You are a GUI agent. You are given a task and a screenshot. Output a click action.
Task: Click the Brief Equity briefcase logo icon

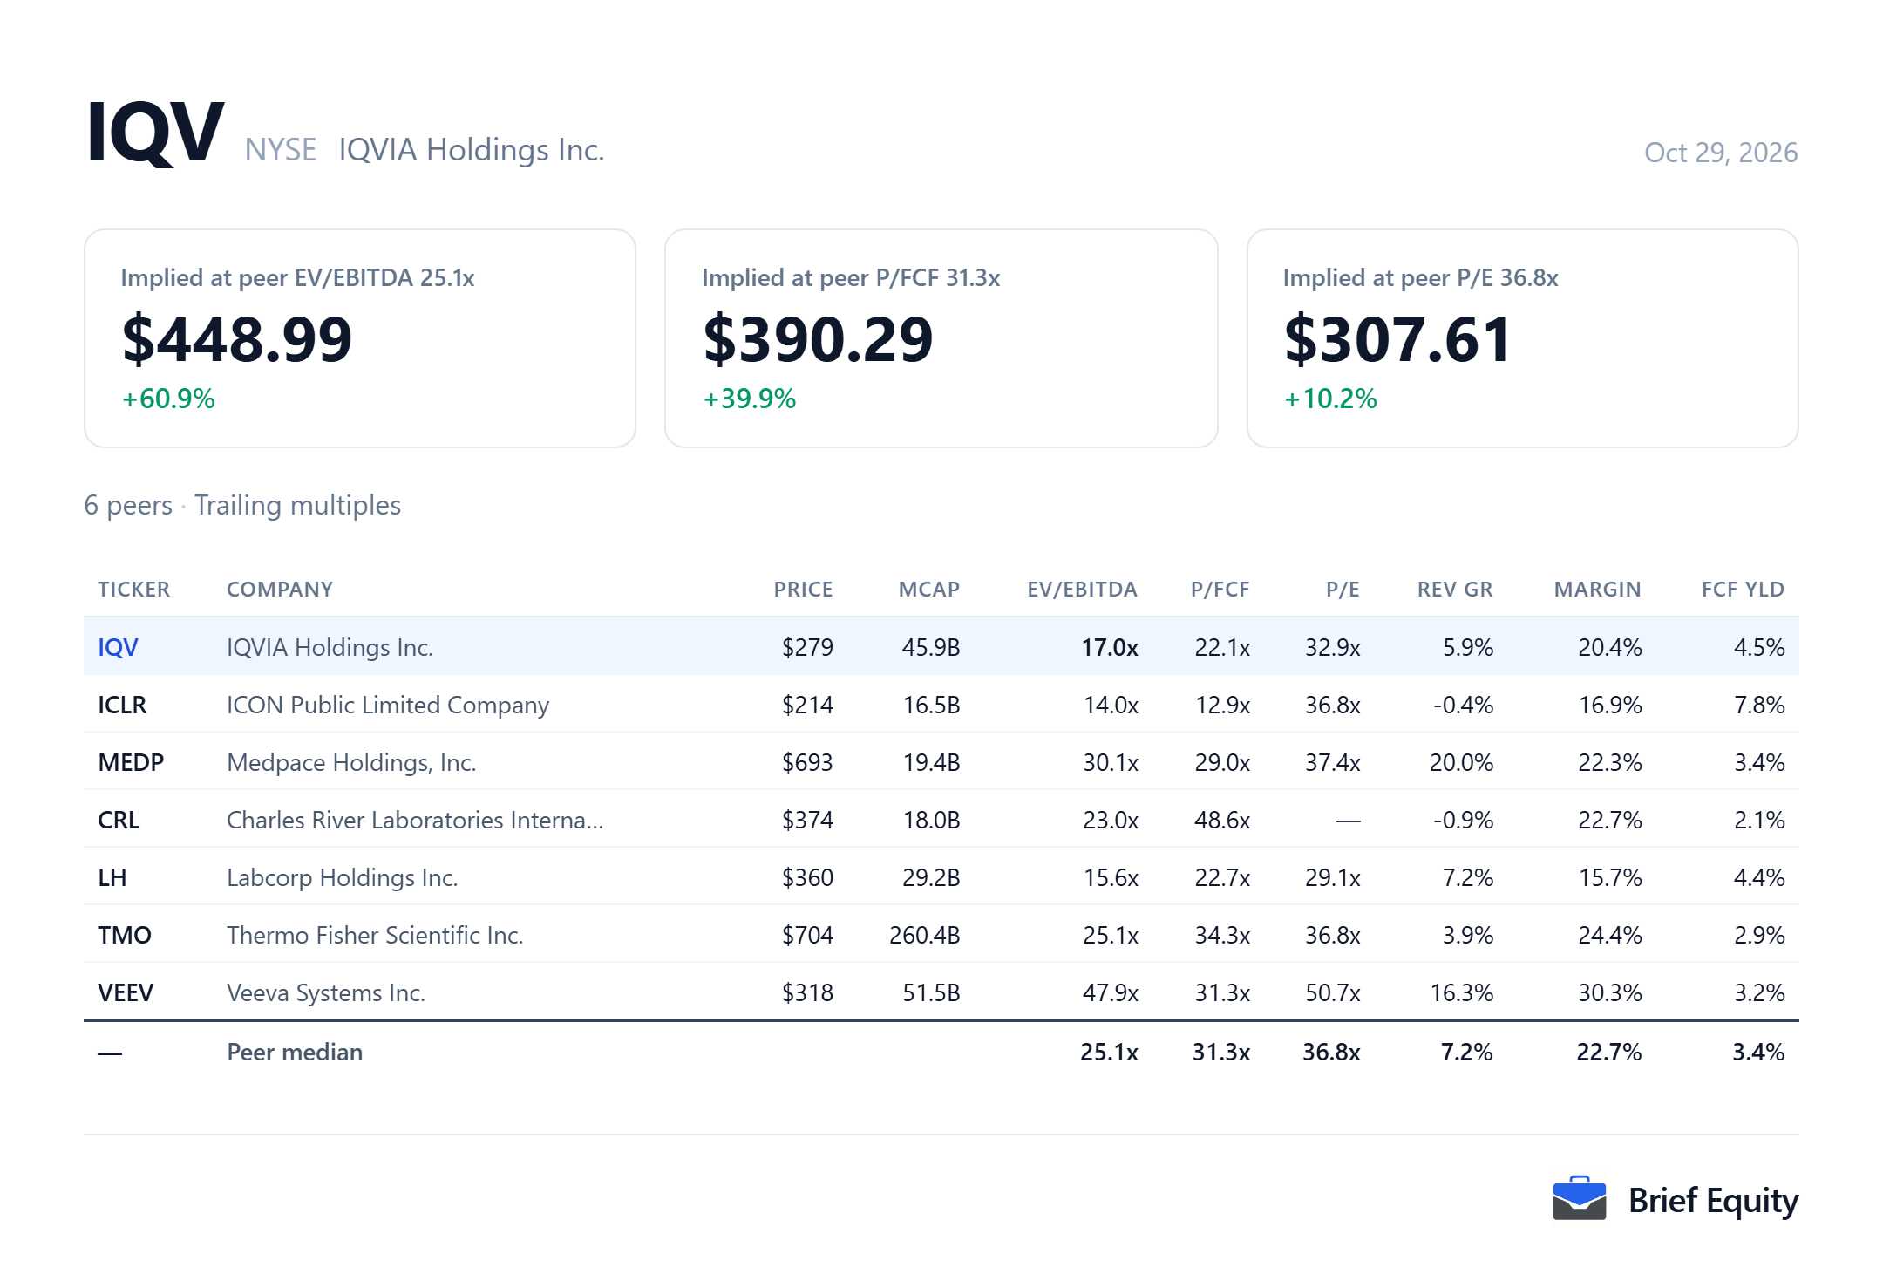[x=1579, y=1199]
